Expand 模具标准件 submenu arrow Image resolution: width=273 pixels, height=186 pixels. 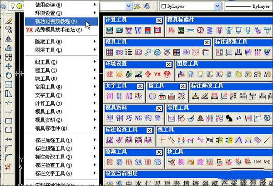point(95,128)
